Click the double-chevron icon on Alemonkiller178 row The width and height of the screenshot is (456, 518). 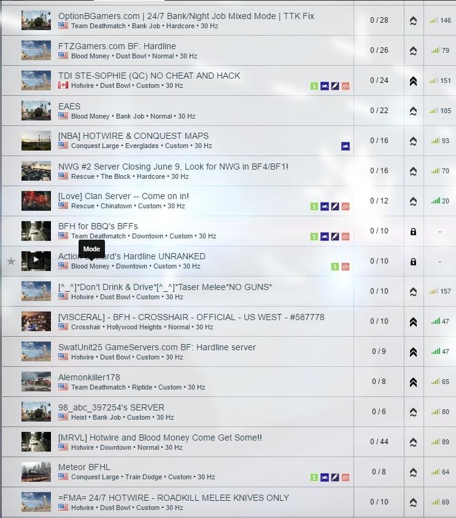point(413,382)
